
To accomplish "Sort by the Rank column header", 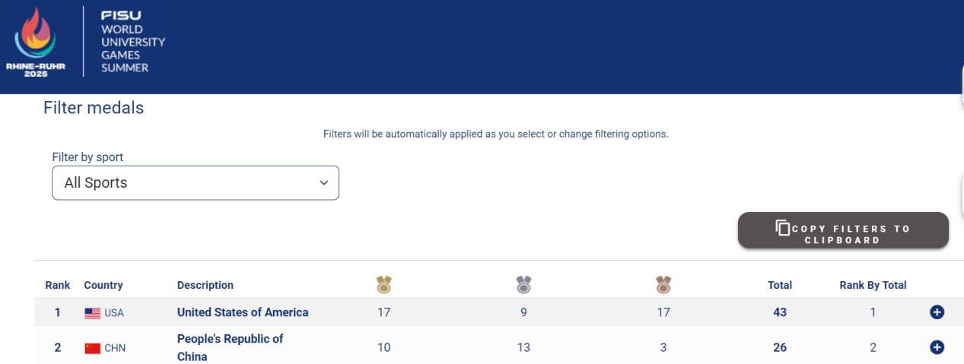I will [x=57, y=285].
